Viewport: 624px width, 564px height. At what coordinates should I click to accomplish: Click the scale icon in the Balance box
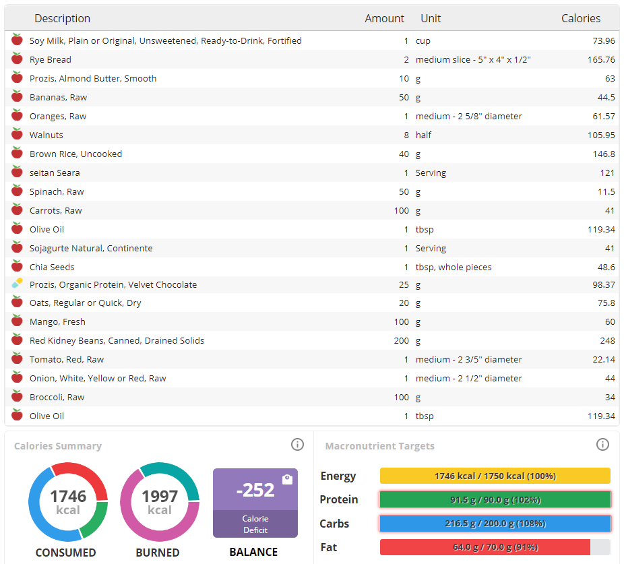tap(287, 479)
